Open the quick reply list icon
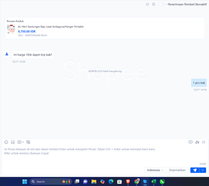The image size is (209, 186). (204, 142)
